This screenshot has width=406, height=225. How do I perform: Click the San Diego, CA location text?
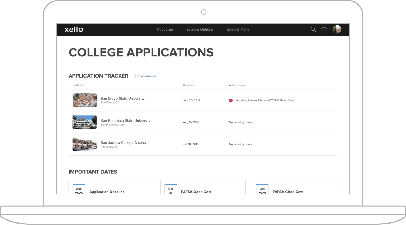click(110, 103)
